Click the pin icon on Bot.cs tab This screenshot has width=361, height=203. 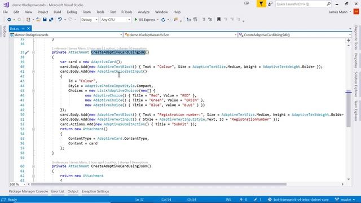pos(23,29)
